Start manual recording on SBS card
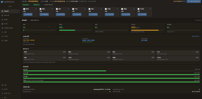The image size is (202, 99). 60,14
